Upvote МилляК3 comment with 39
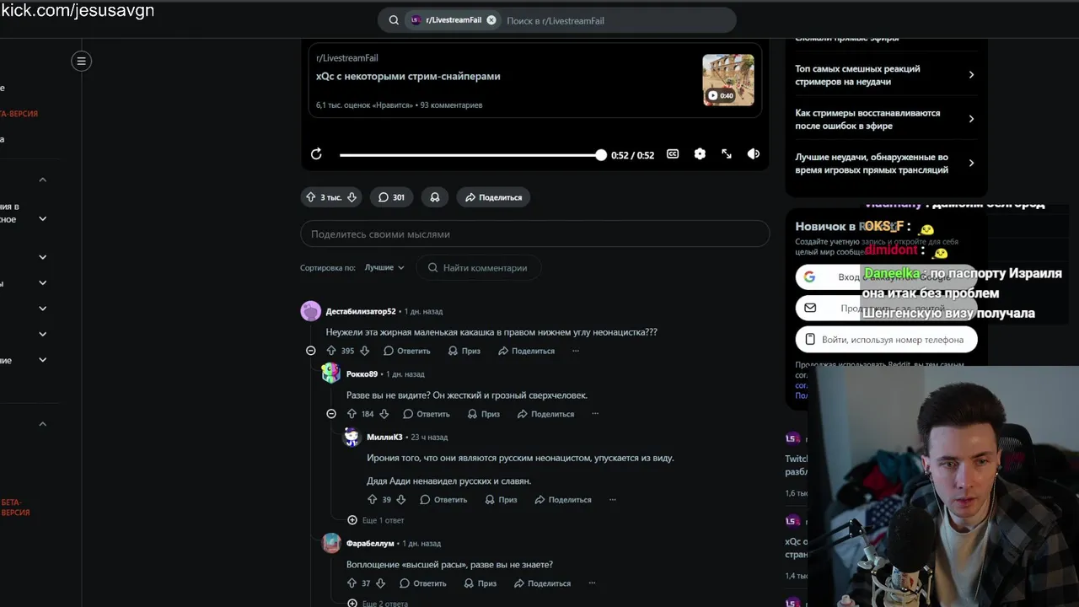Viewport: 1079px width, 607px height. tap(372, 500)
